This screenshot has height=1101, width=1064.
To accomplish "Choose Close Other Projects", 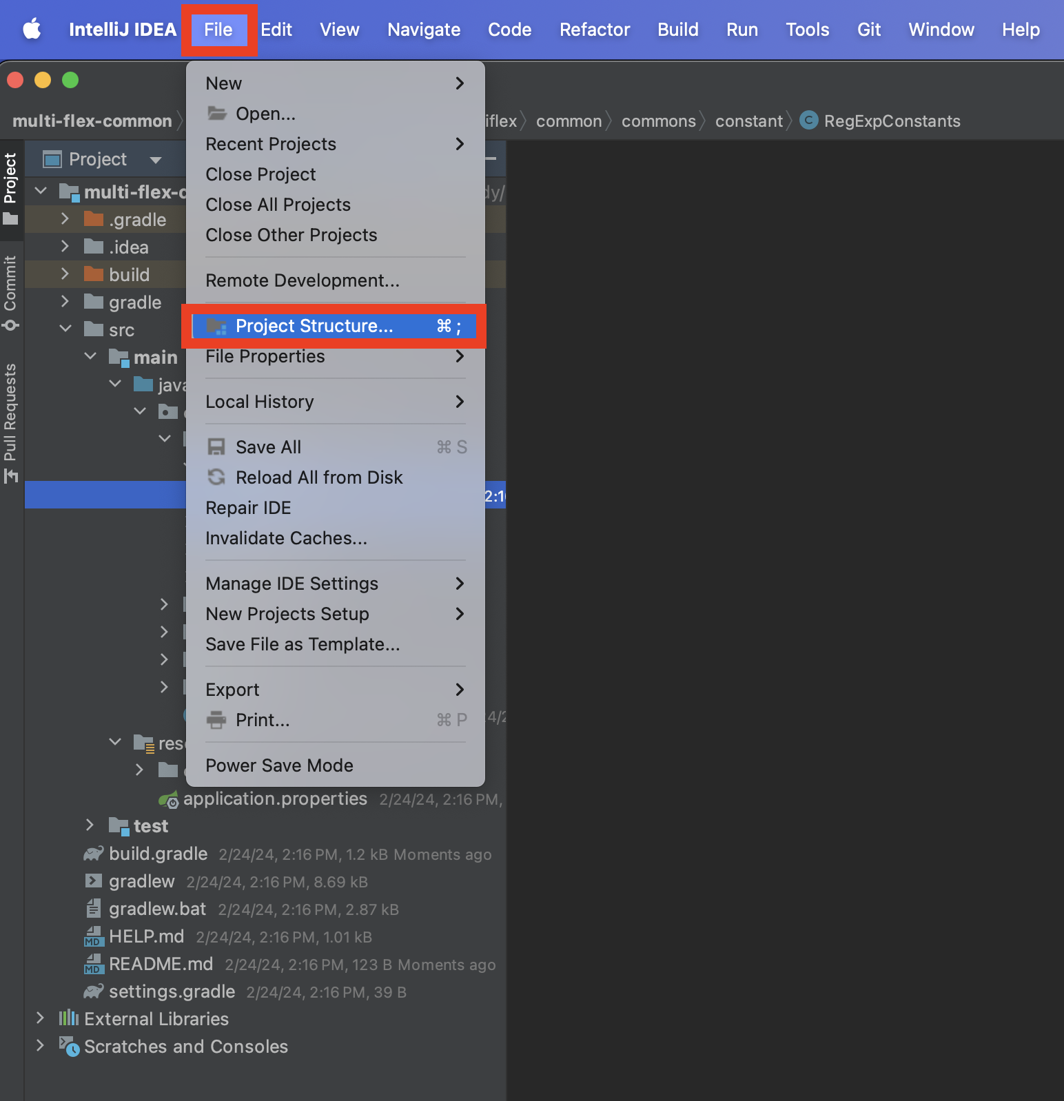I will pyautogui.click(x=335, y=235).
